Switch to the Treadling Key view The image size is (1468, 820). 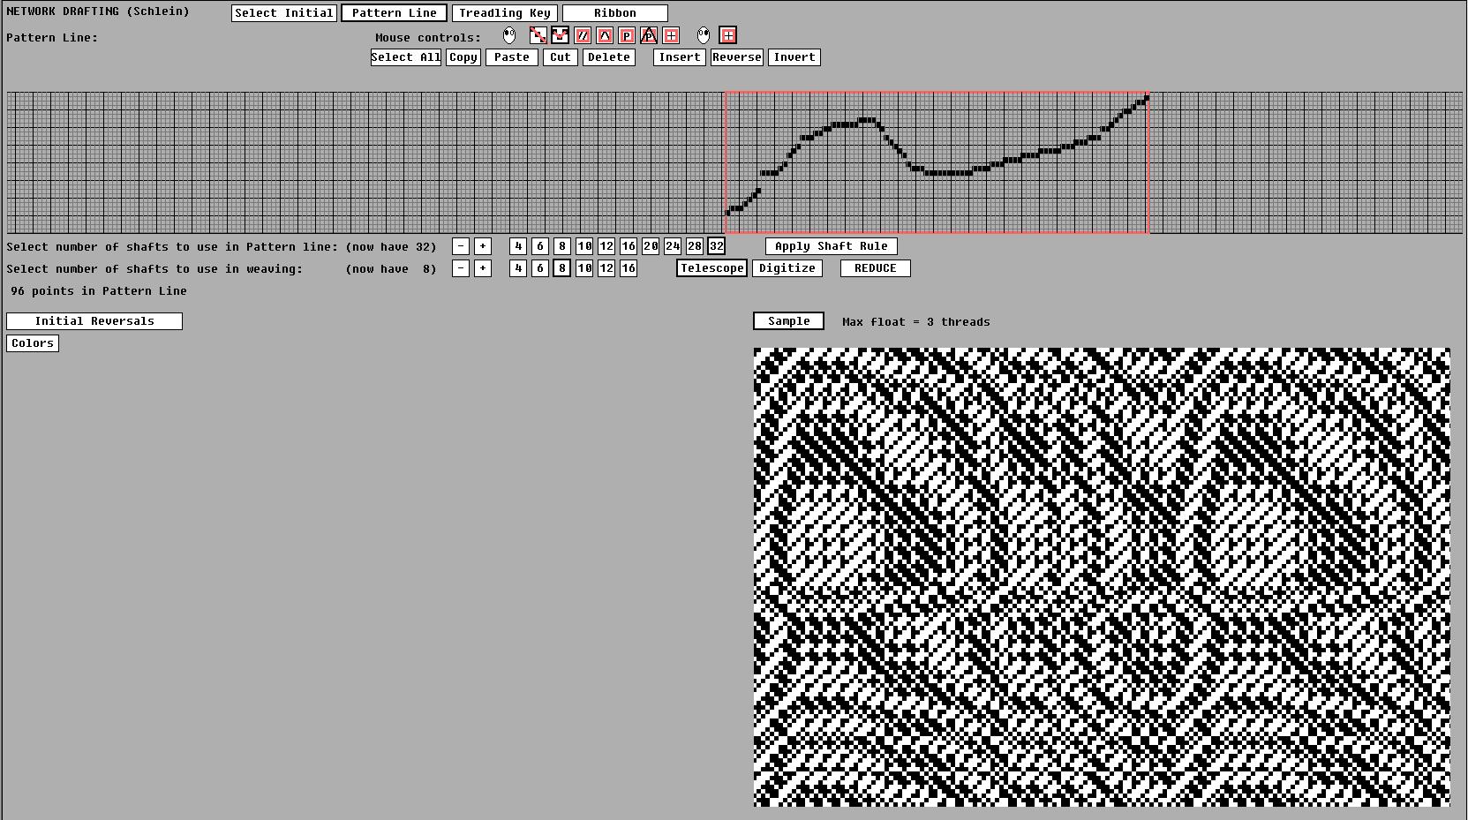tap(504, 12)
